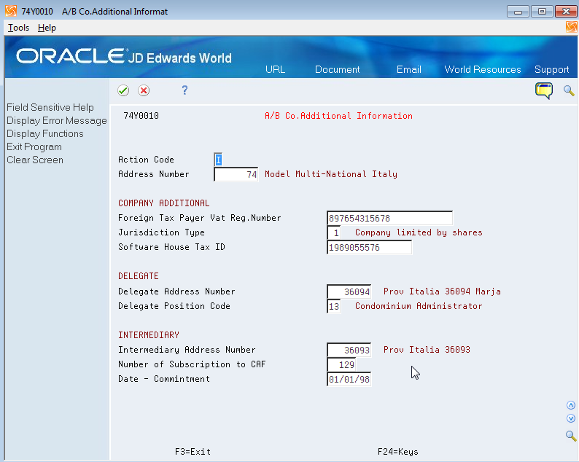Select Display Functions option
Viewport: 579px width, 462px height.
[45, 133]
